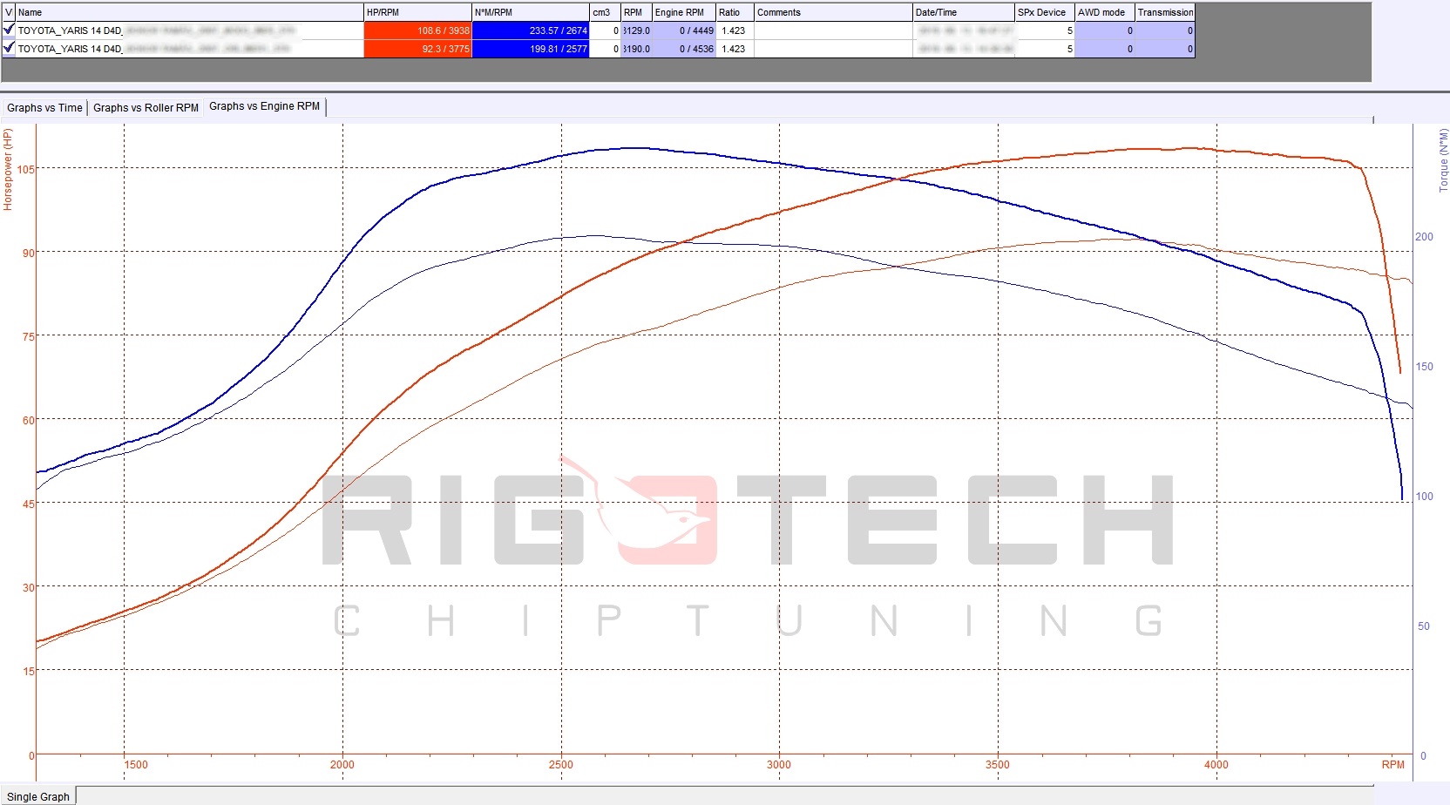The width and height of the screenshot is (1450, 805).
Task: Click the AWD mode column header
Action: [x=1105, y=12]
